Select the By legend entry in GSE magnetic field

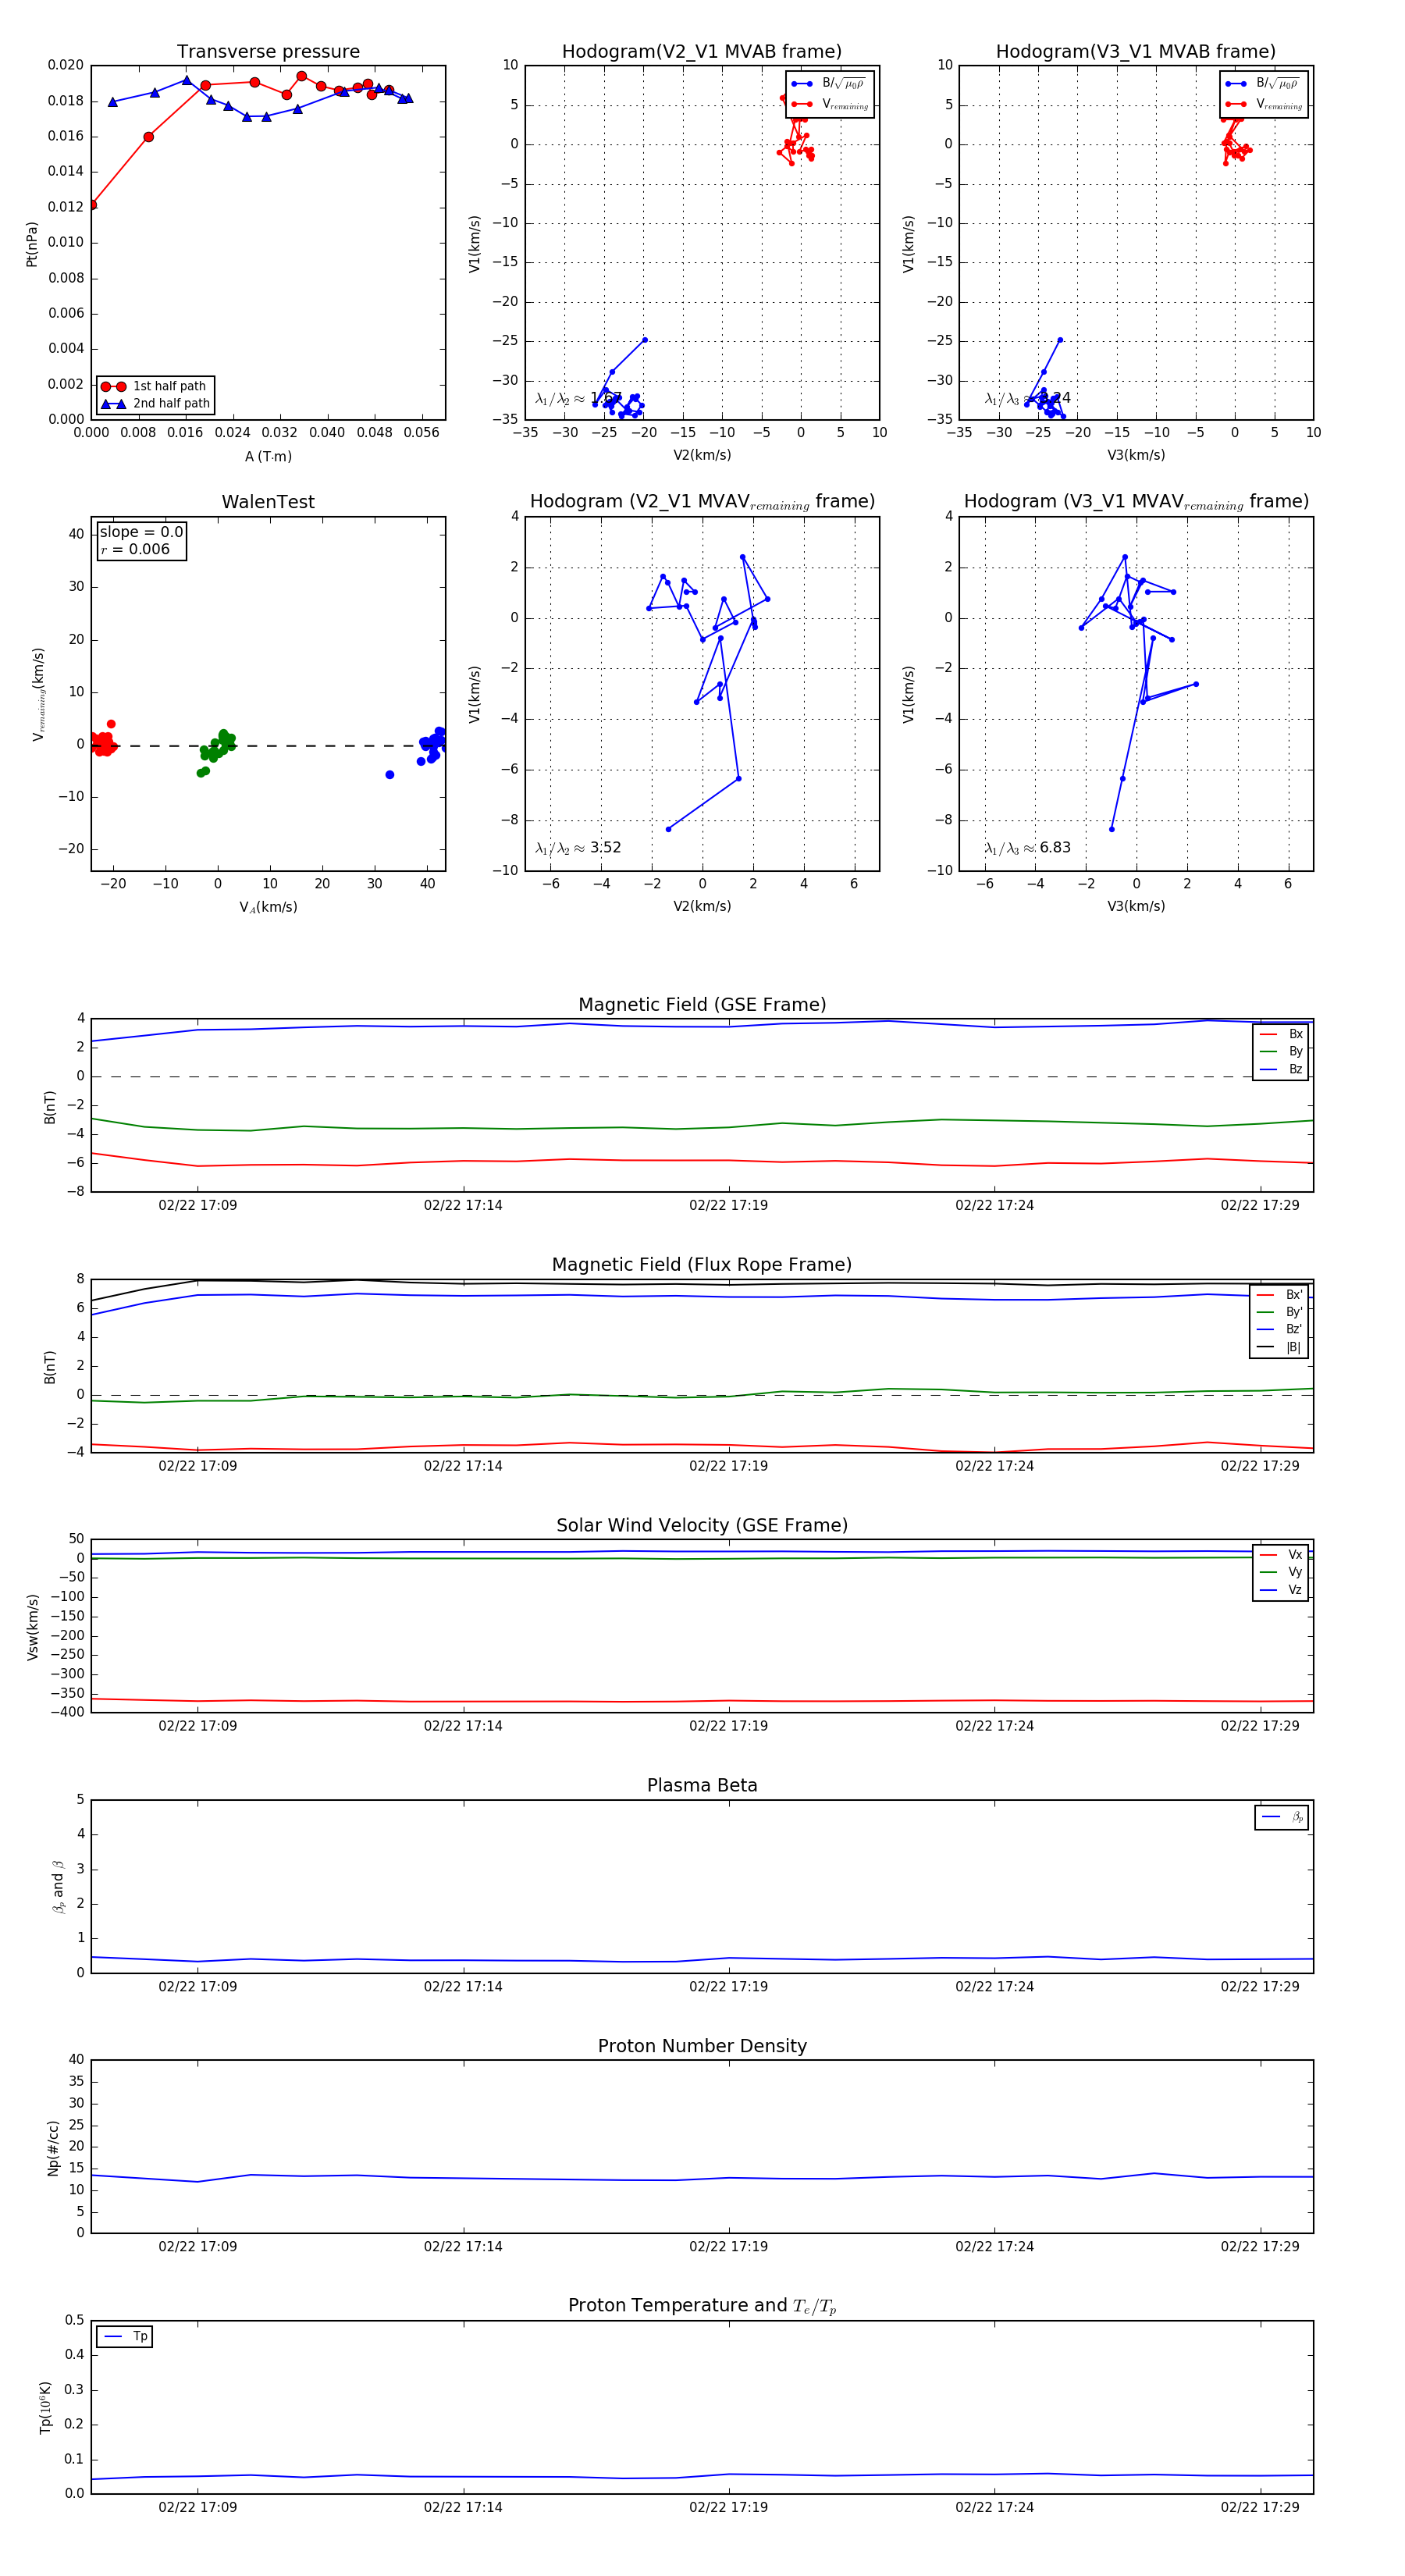(1281, 1052)
